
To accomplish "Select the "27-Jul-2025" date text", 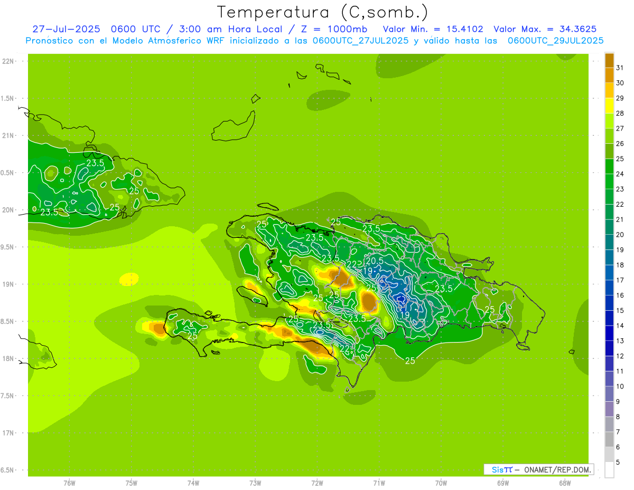I will point(67,29).
